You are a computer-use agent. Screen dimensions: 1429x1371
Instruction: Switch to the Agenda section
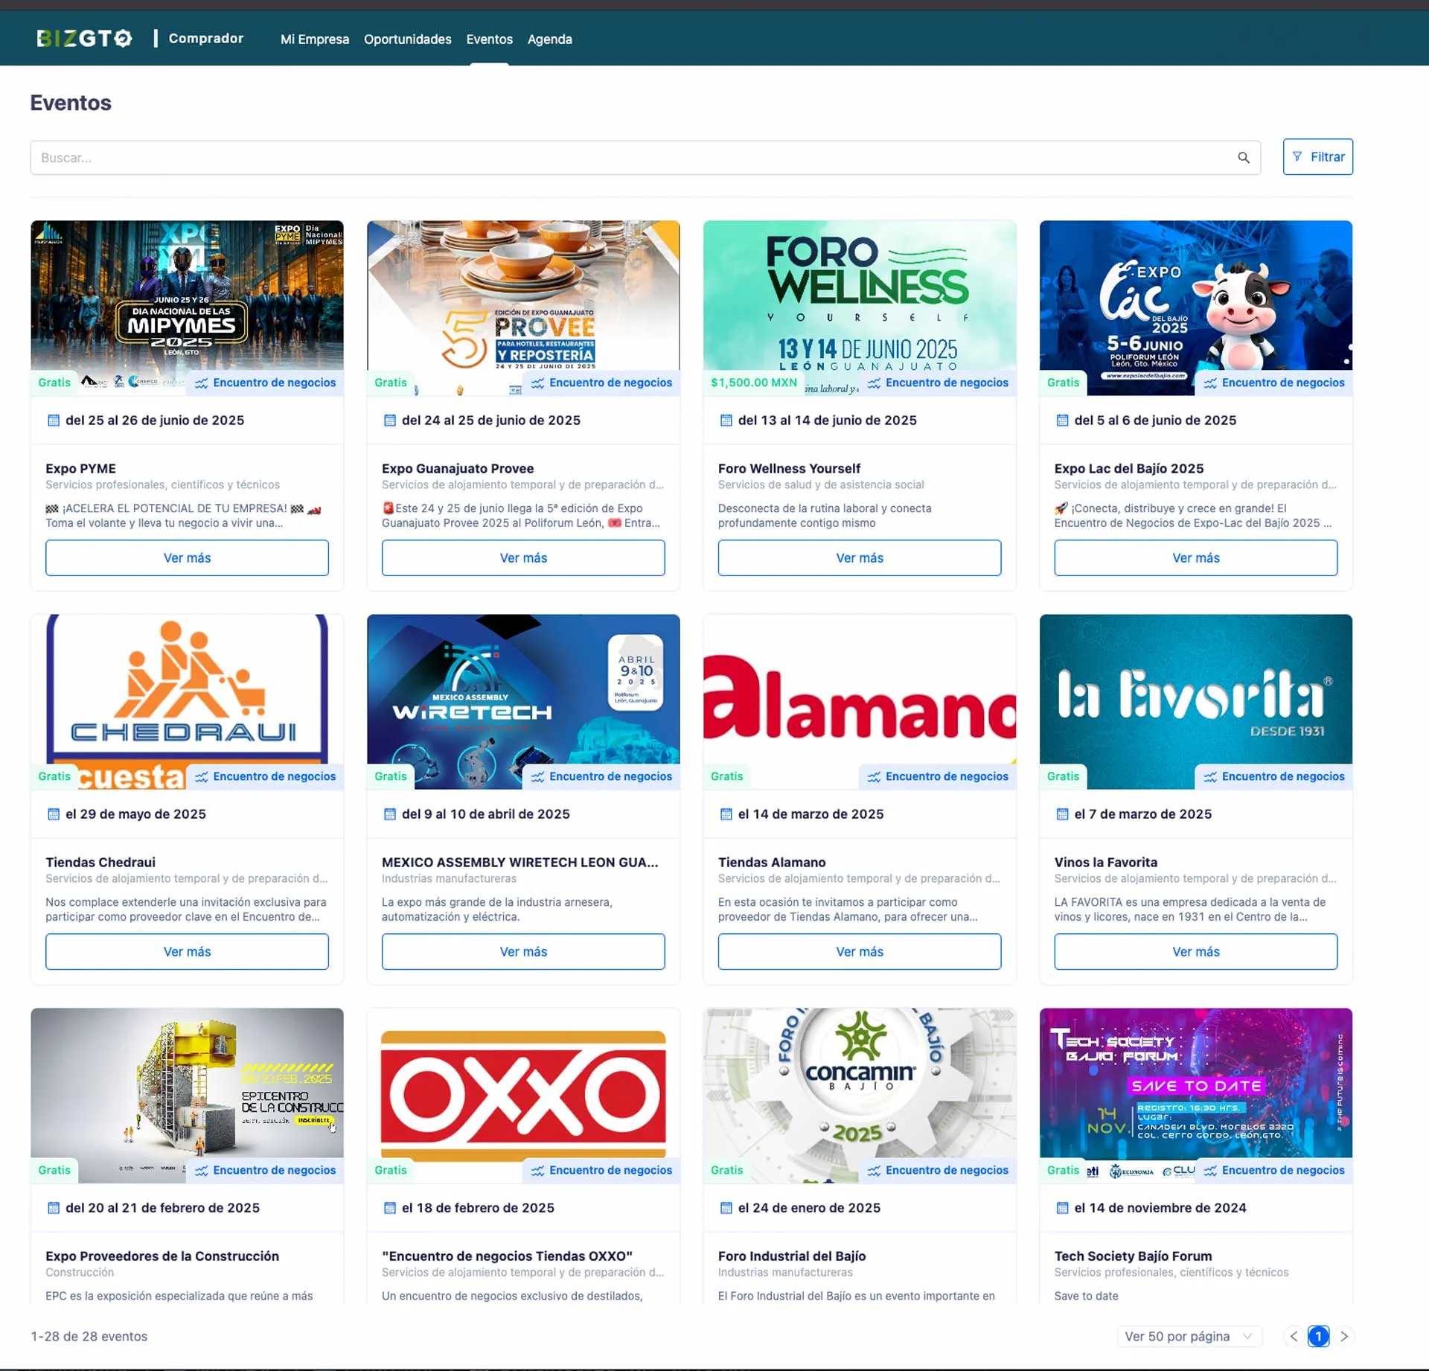pos(549,39)
